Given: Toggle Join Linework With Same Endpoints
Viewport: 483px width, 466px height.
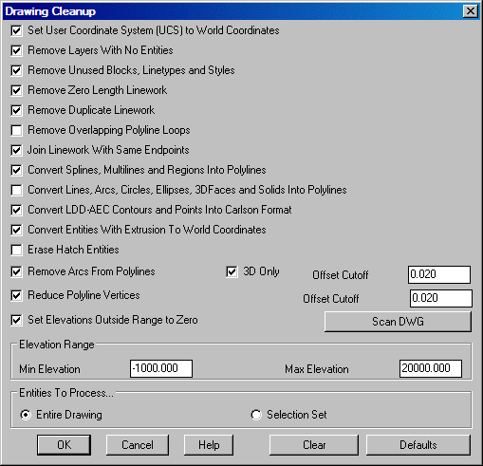Looking at the screenshot, I should click(16, 150).
